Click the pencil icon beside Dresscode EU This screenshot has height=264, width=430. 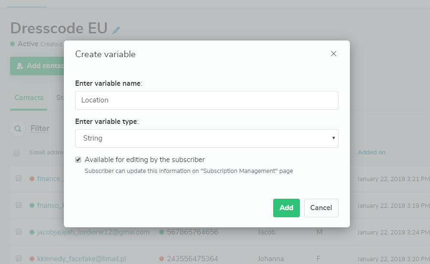(x=116, y=30)
